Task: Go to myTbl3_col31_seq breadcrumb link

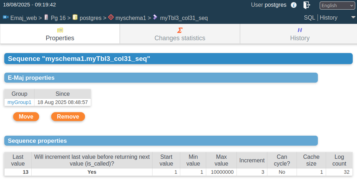Action: (184, 18)
